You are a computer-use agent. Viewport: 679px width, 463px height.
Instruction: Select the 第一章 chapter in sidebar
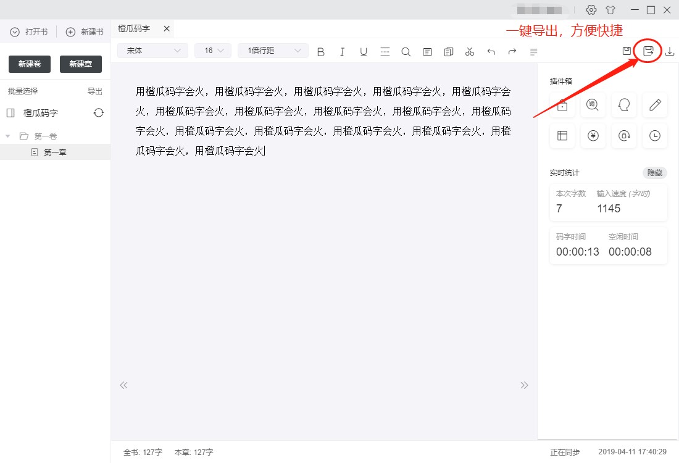[x=55, y=152]
